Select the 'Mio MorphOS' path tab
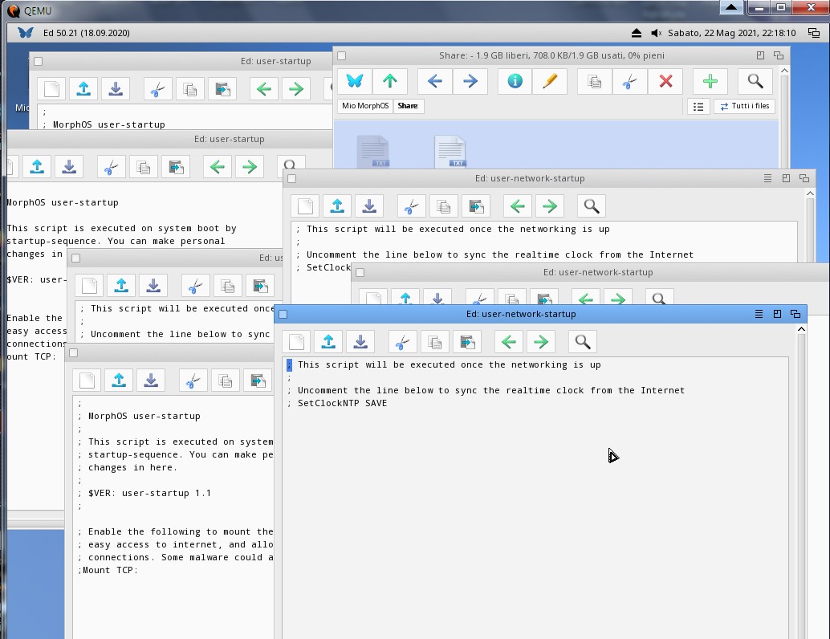The width and height of the screenshot is (830, 639). [364, 106]
